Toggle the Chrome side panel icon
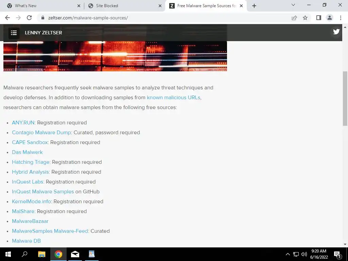 (x=319, y=18)
